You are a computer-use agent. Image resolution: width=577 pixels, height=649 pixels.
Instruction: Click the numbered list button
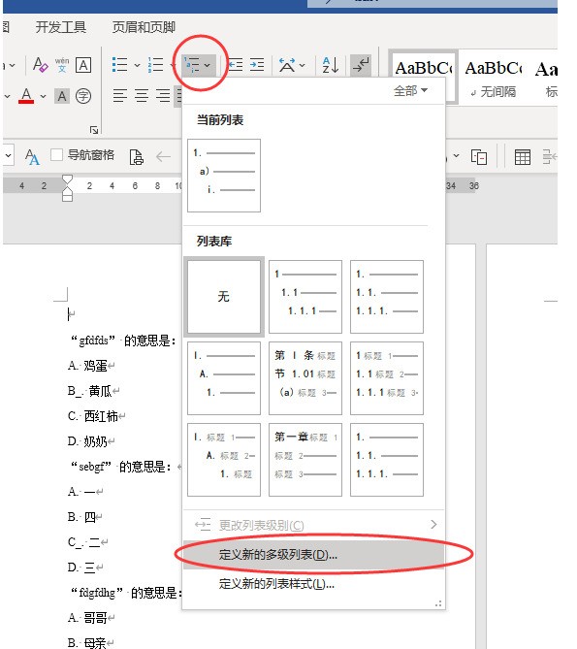click(x=156, y=65)
